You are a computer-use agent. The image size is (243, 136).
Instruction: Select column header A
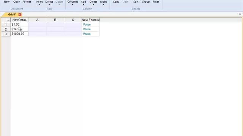(x=37, y=20)
